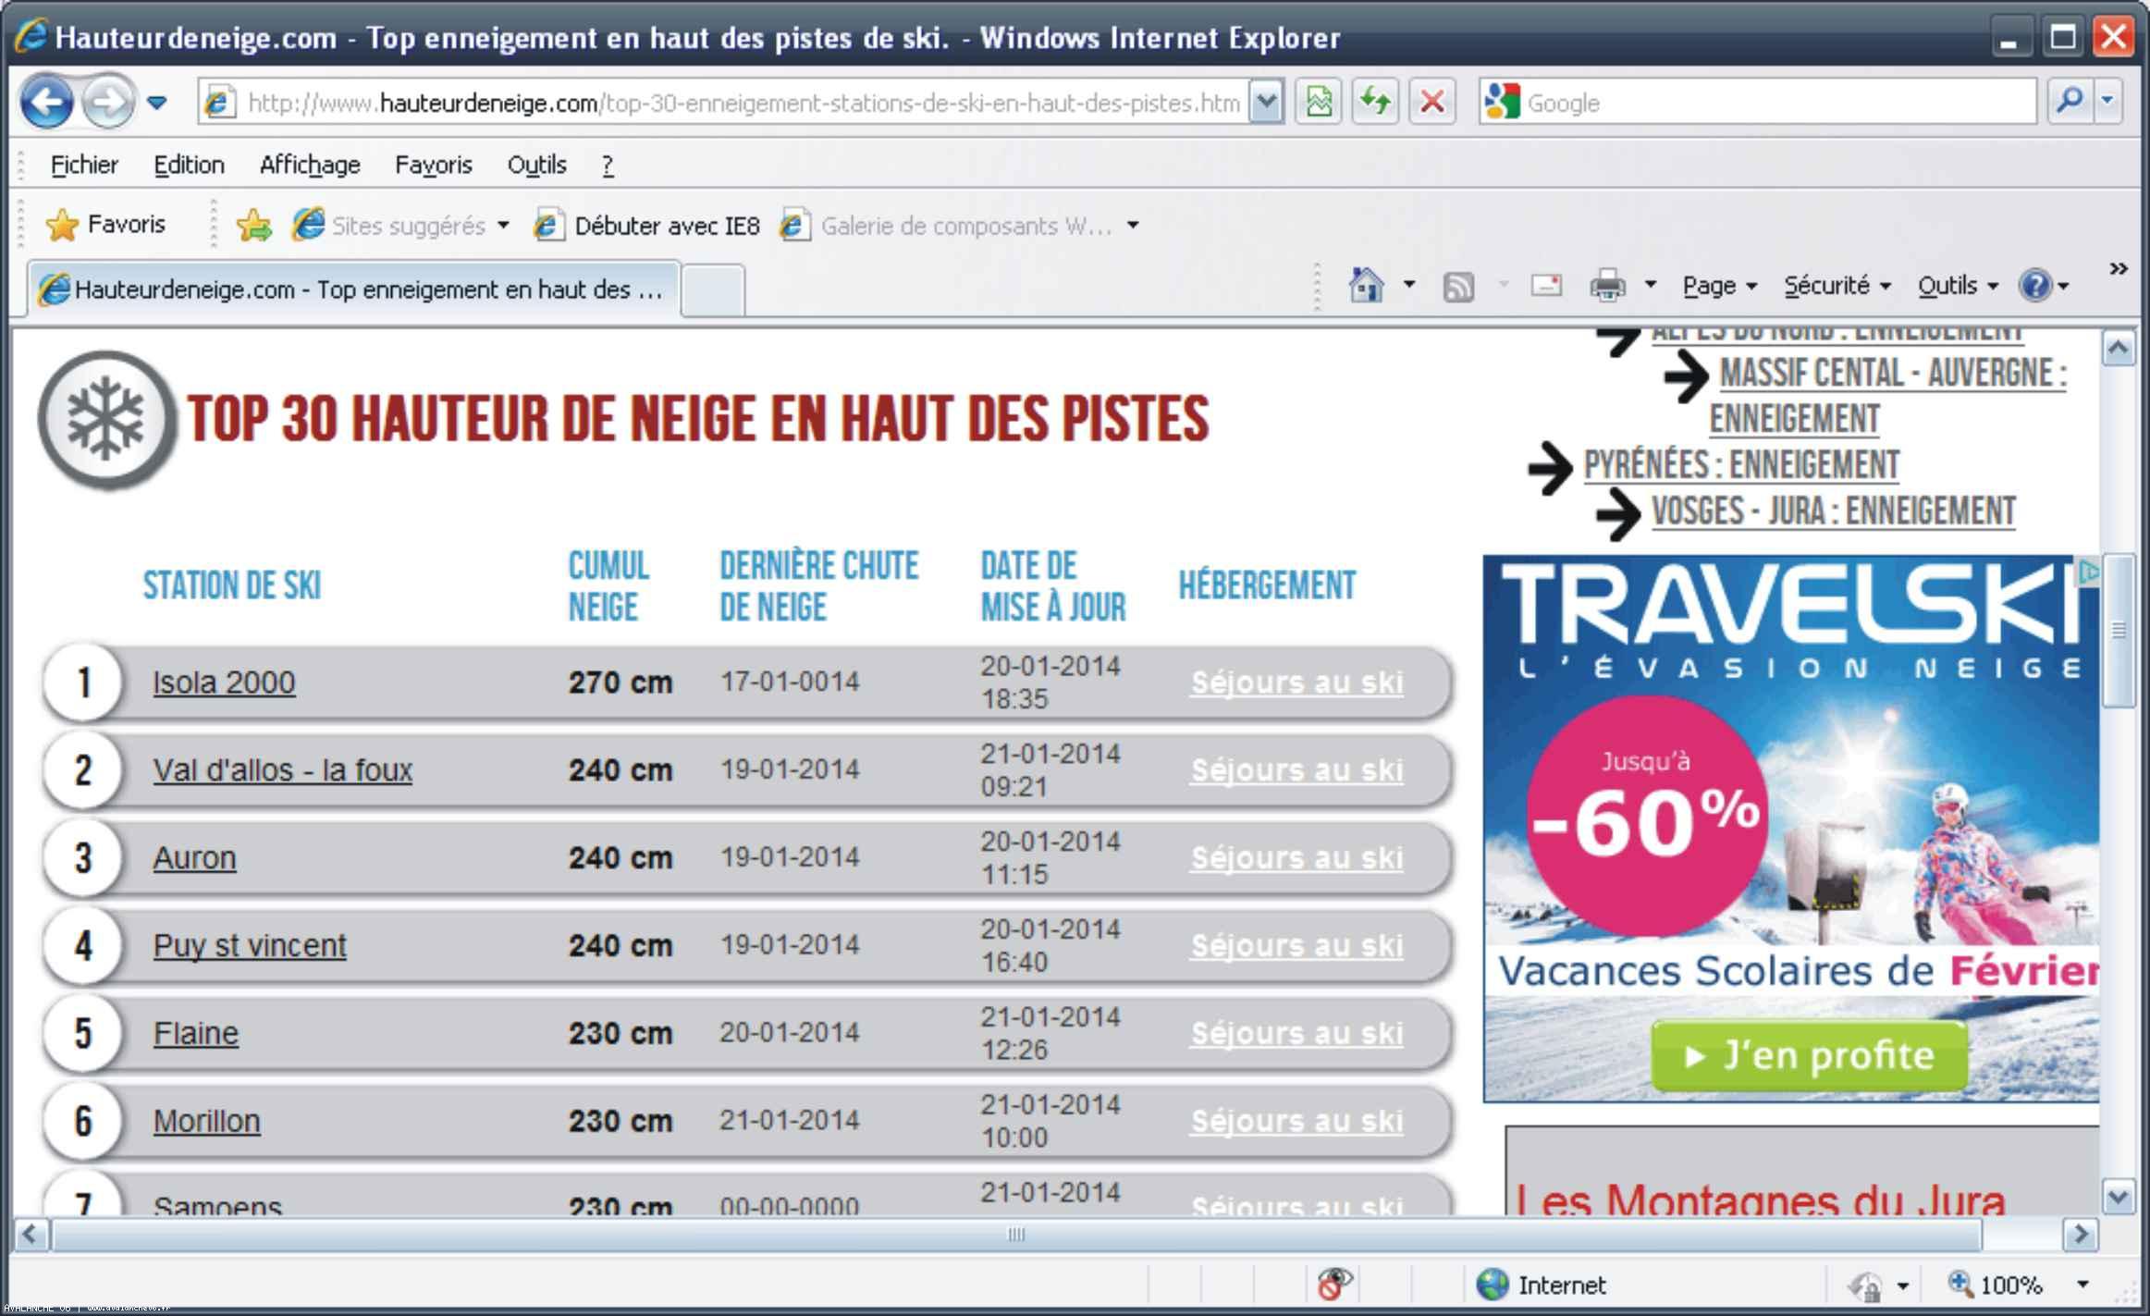The height and width of the screenshot is (1316, 2150).
Task: Open the Favoris star button in favorites bar
Action: 105,224
